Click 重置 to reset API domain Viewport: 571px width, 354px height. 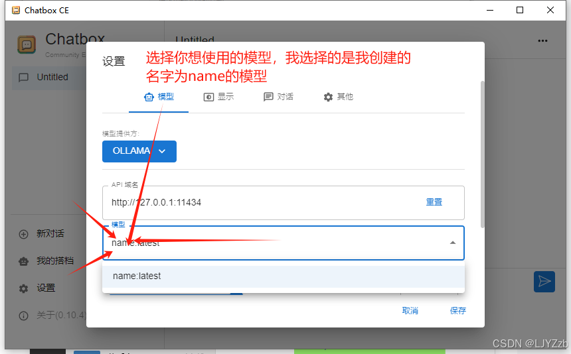(434, 202)
